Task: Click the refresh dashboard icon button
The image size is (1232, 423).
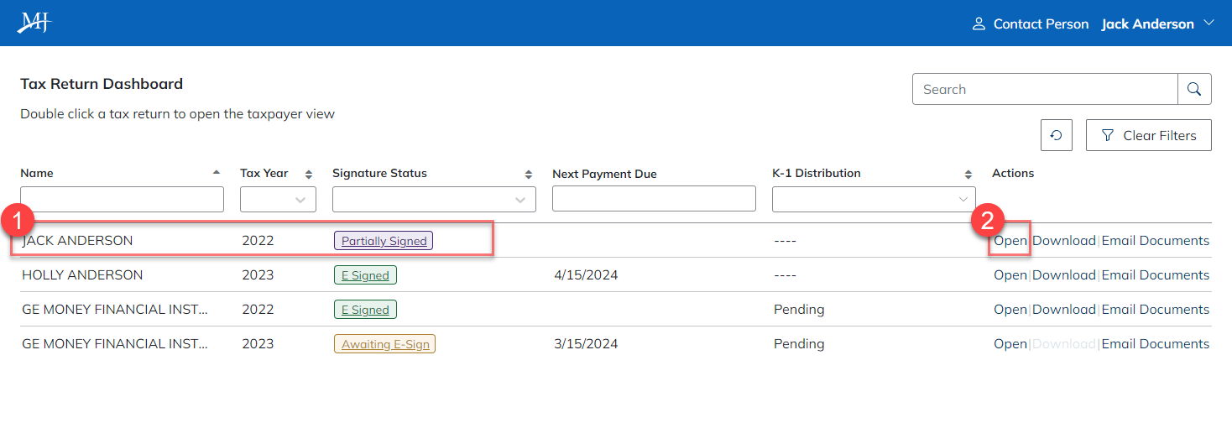Action: [x=1057, y=135]
